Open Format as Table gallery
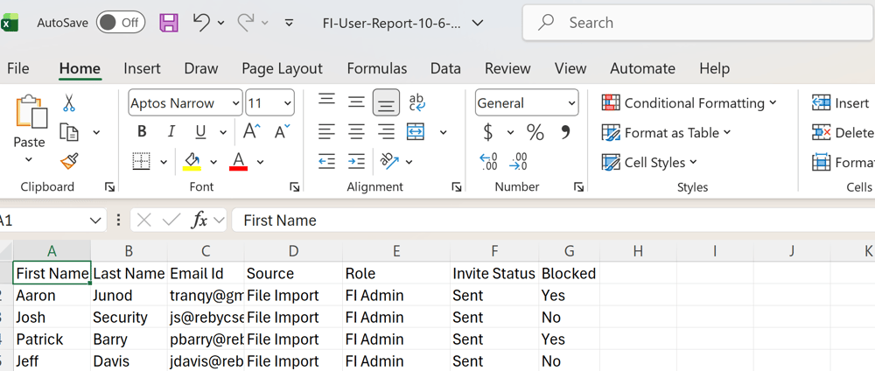Screen dimensions: 875x371 pos(667,133)
